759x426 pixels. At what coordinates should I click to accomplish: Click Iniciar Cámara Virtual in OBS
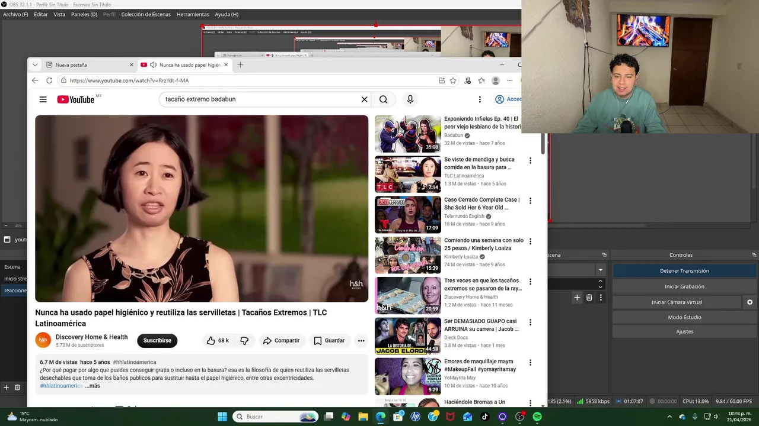click(x=677, y=302)
